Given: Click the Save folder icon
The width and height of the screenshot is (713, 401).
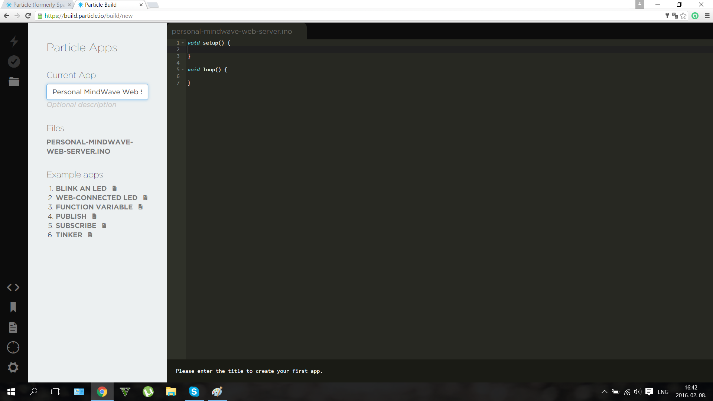Looking at the screenshot, I should (x=14, y=82).
